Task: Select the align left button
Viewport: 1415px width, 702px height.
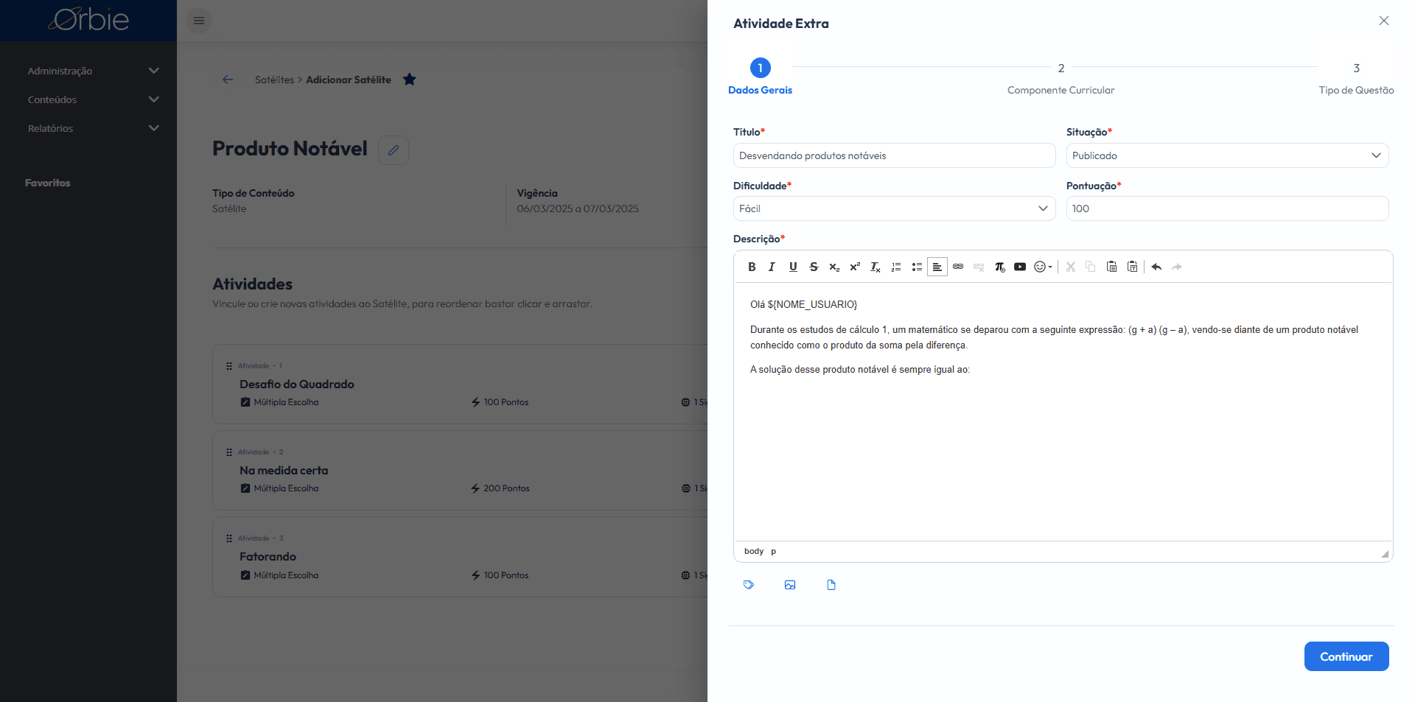Action: 937,267
